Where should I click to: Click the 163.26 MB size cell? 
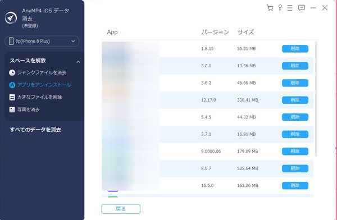247,186
